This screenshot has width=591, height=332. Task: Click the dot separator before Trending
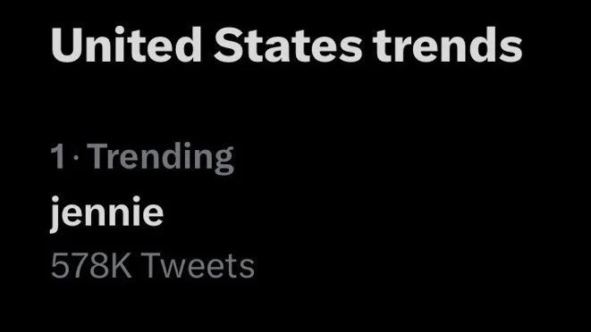[x=76, y=157]
